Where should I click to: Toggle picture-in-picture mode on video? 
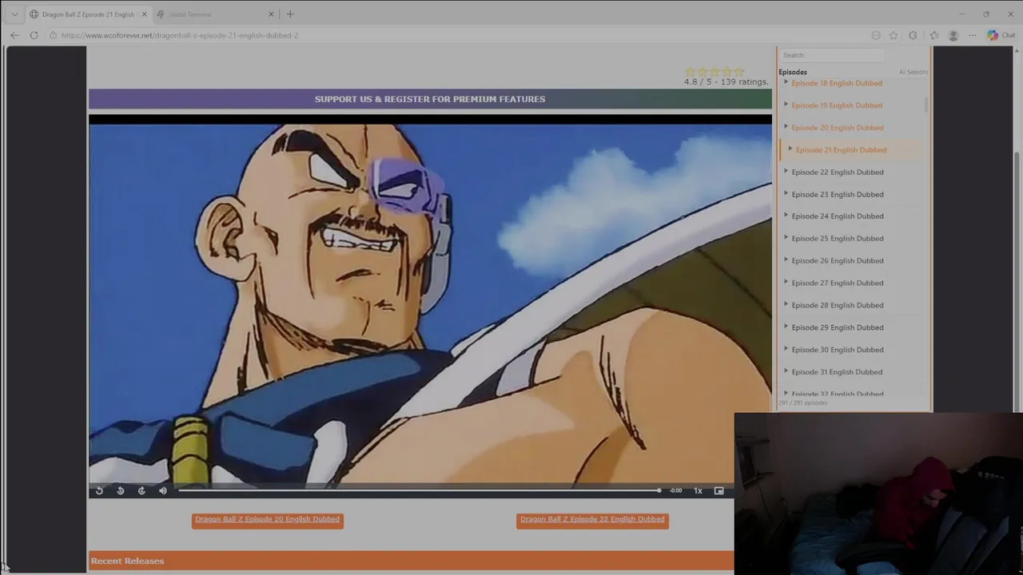click(718, 490)
